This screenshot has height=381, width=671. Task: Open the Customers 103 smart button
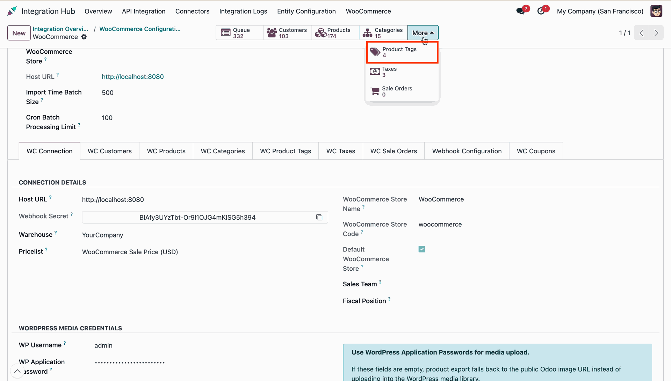(287, 33)
